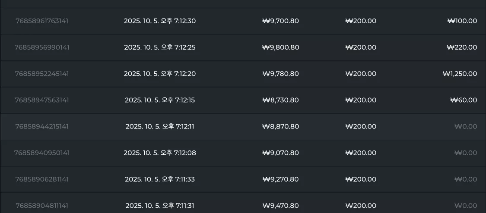Viewport: 486px width, 213px height.
Task: Select the ₩9,070.80 balance cell
Action: pos(280,153)
